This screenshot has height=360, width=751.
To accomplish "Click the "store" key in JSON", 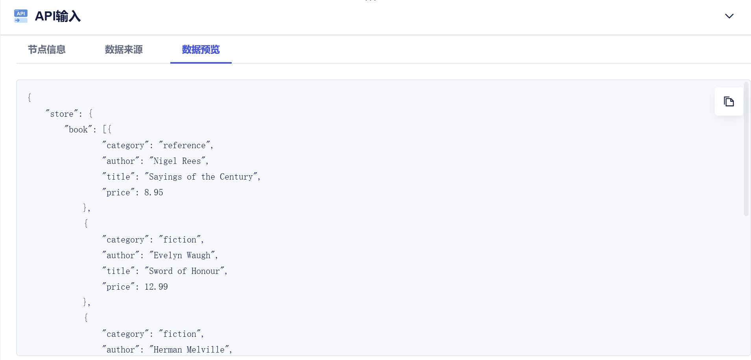I will tap(62, 114).
